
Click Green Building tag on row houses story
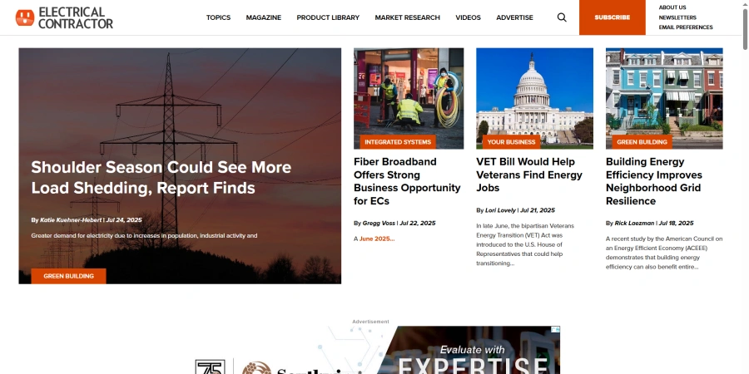(x=642, y=141)
